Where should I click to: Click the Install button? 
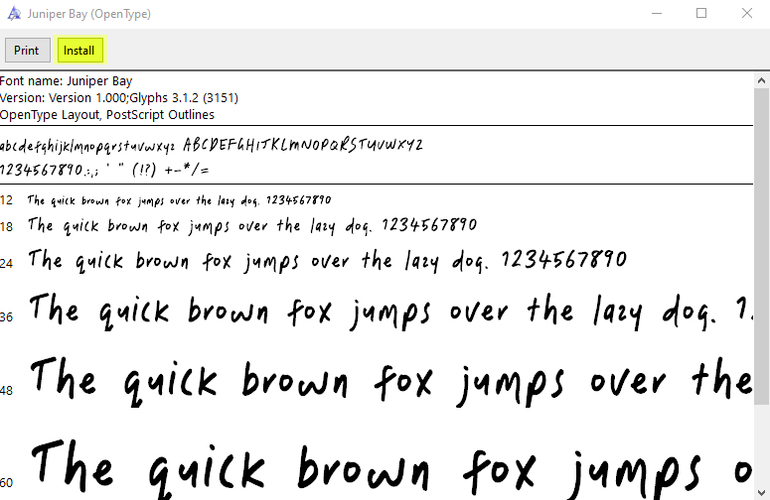[80, 50]
